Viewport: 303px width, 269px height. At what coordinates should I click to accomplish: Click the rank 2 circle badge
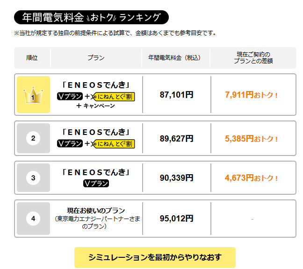33,138
